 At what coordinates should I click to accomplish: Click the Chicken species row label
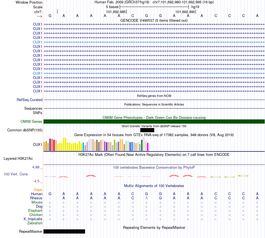pyautogui.click(x=36, y=215)
